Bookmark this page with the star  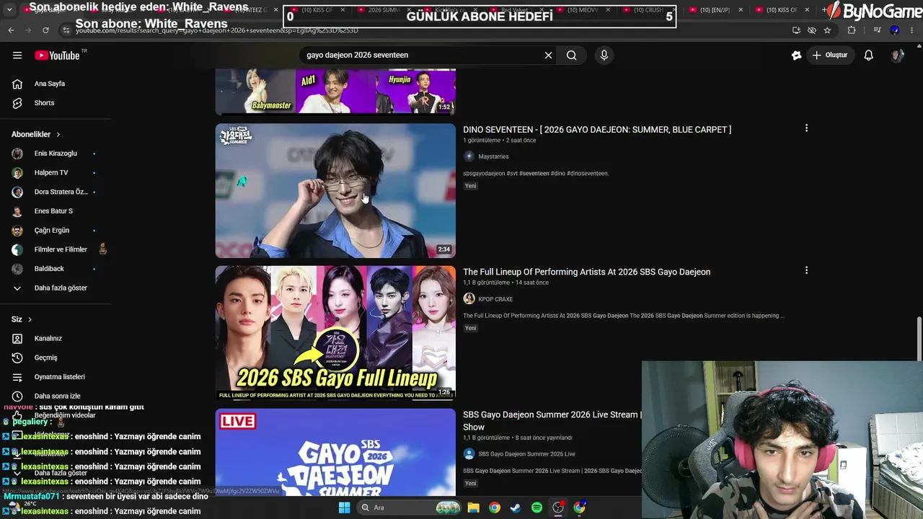[x=827, y=30]
